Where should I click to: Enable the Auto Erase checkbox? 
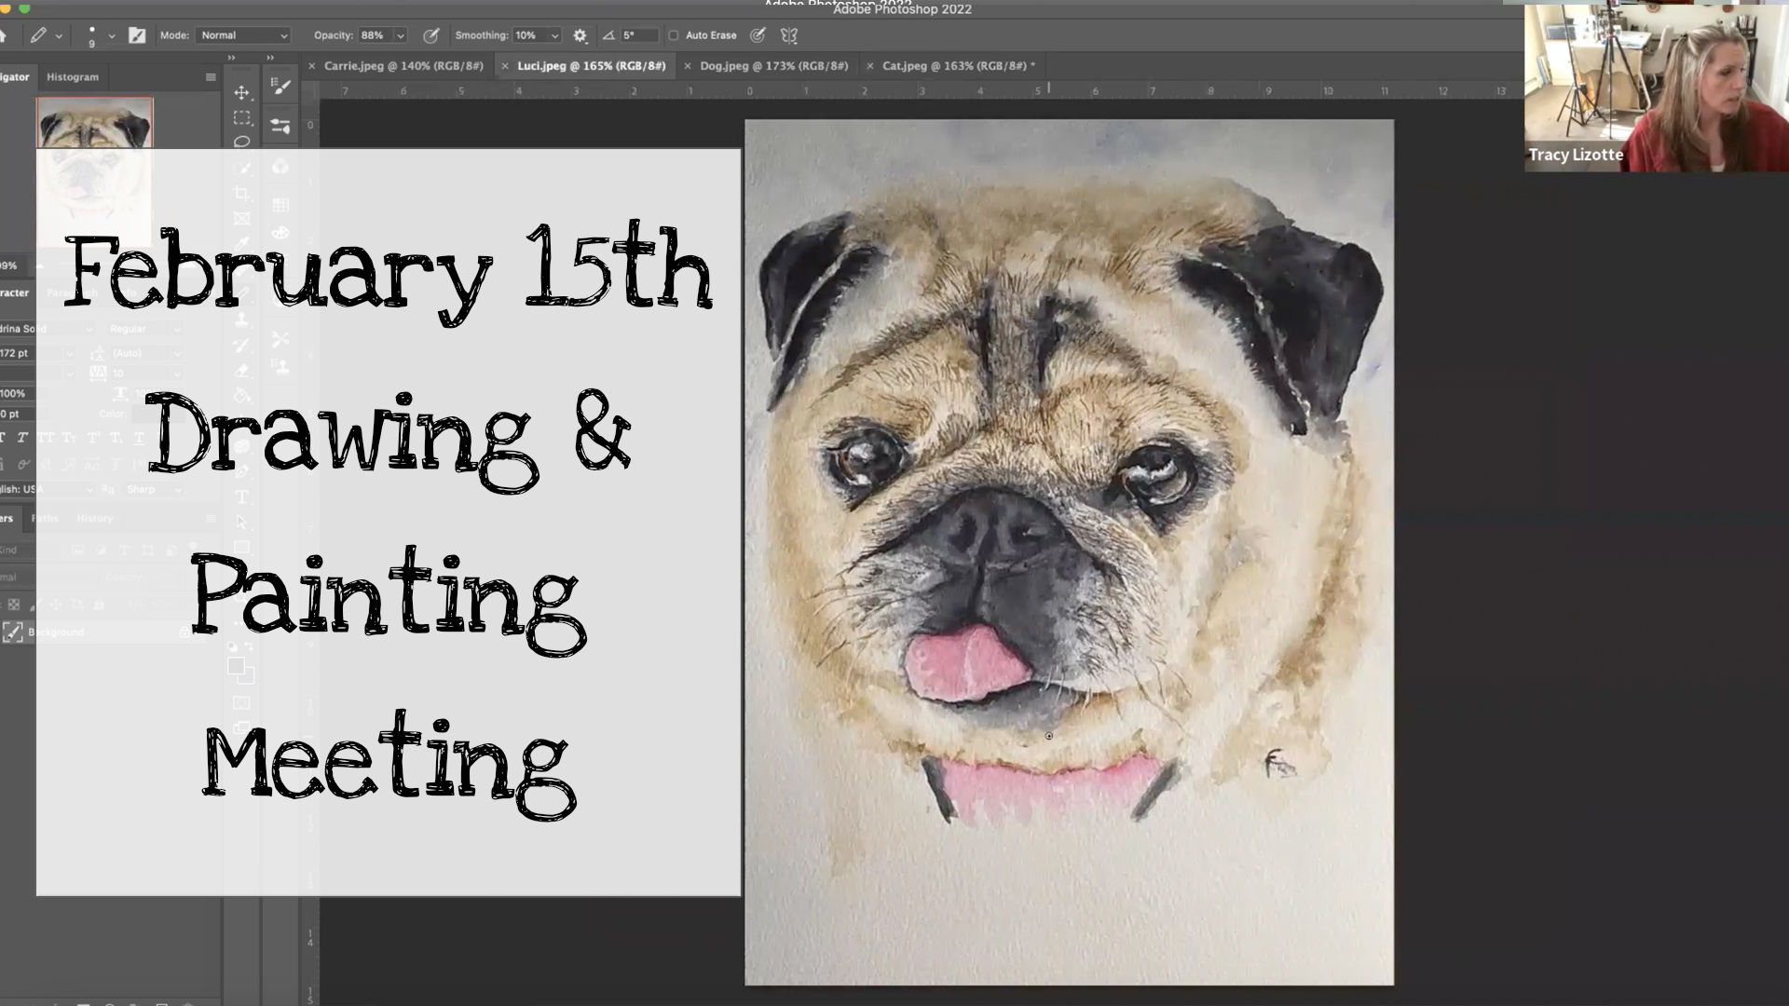tap(674, 35)
